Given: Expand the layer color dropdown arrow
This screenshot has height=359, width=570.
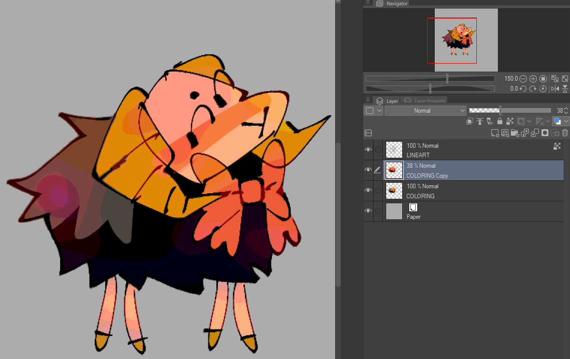Looking at the screenshot, I should click(566, 121).
